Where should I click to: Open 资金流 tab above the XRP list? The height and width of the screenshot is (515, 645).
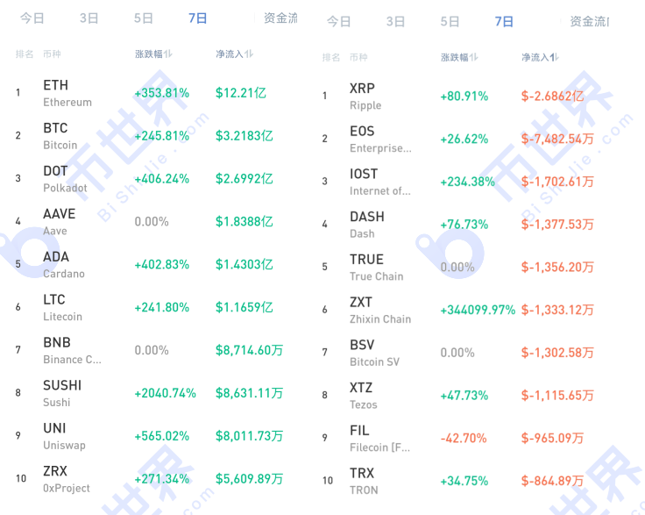pyautogui.click(x=588, y=22)
